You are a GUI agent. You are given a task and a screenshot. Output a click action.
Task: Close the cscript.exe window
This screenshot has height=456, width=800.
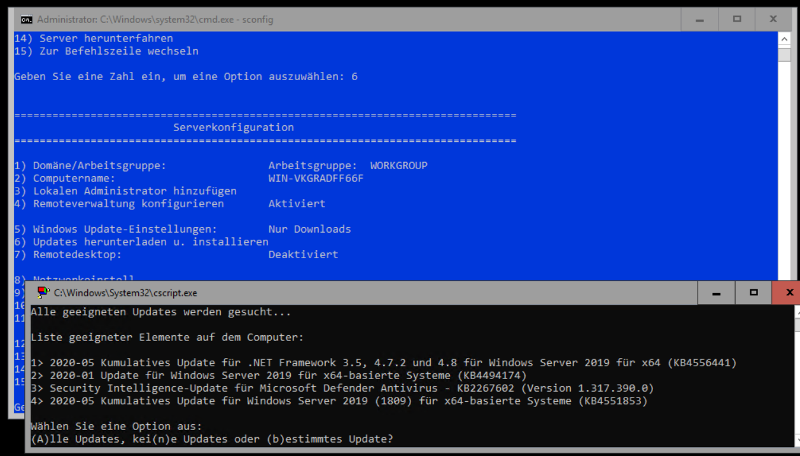[x=789, y=293]
